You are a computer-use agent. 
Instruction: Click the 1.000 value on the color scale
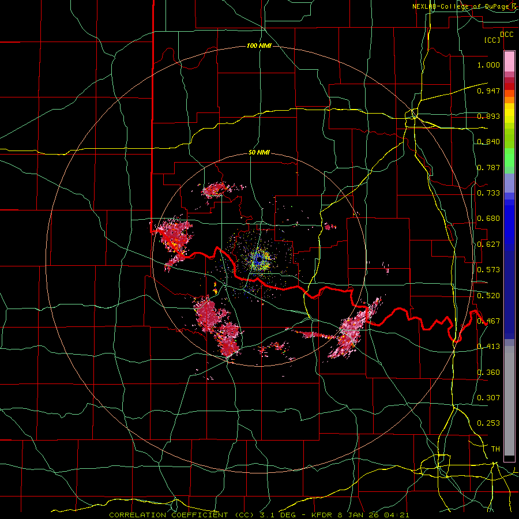[x=488, y=65]
